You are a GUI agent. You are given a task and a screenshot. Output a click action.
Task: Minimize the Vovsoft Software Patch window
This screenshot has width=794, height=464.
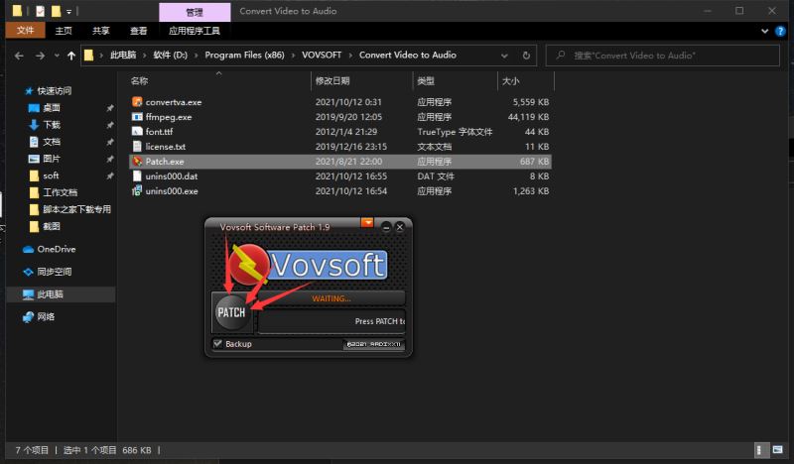pos(386,227)
